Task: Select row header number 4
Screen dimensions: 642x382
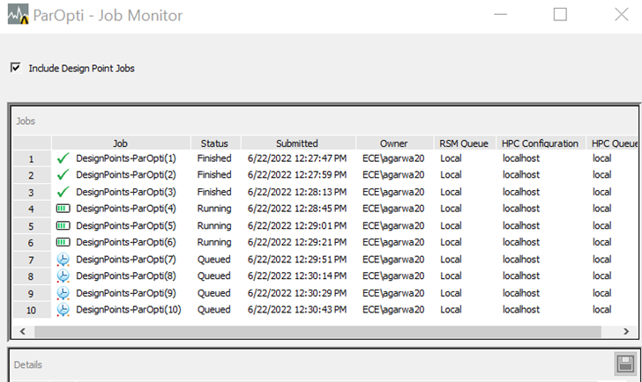Action: click(32, 209)
